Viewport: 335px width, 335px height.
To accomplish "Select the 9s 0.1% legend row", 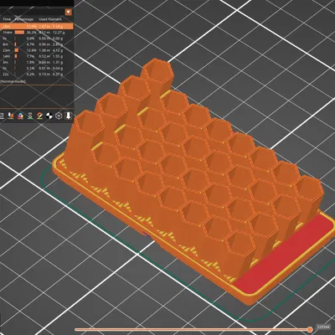I will pos(37,69).
